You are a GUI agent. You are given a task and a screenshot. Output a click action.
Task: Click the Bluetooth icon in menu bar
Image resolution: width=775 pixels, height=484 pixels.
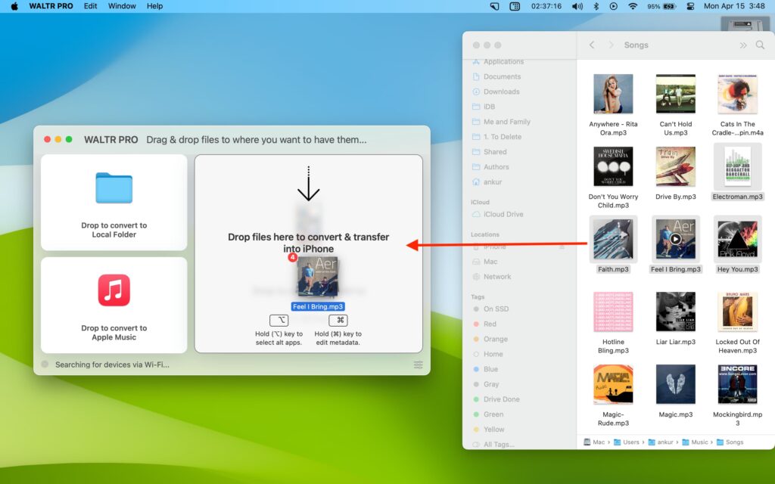point(596,6)
